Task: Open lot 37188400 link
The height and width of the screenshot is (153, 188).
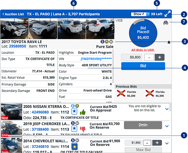Action: pos(40,129)
